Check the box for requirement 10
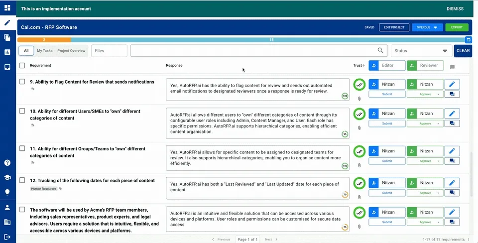478x243 pixels. coord(22,111)
